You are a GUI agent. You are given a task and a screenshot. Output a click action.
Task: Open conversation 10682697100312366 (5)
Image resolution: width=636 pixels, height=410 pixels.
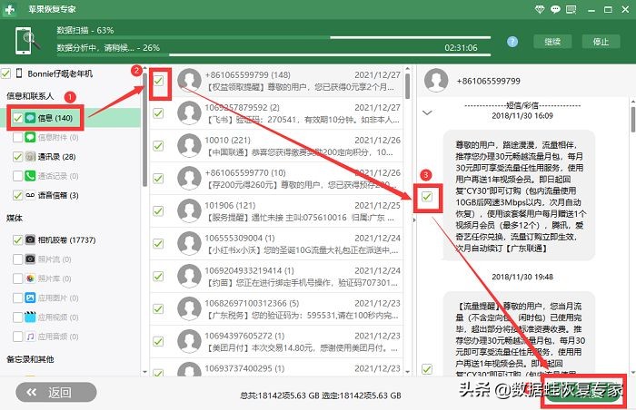[x=276, y=309]
